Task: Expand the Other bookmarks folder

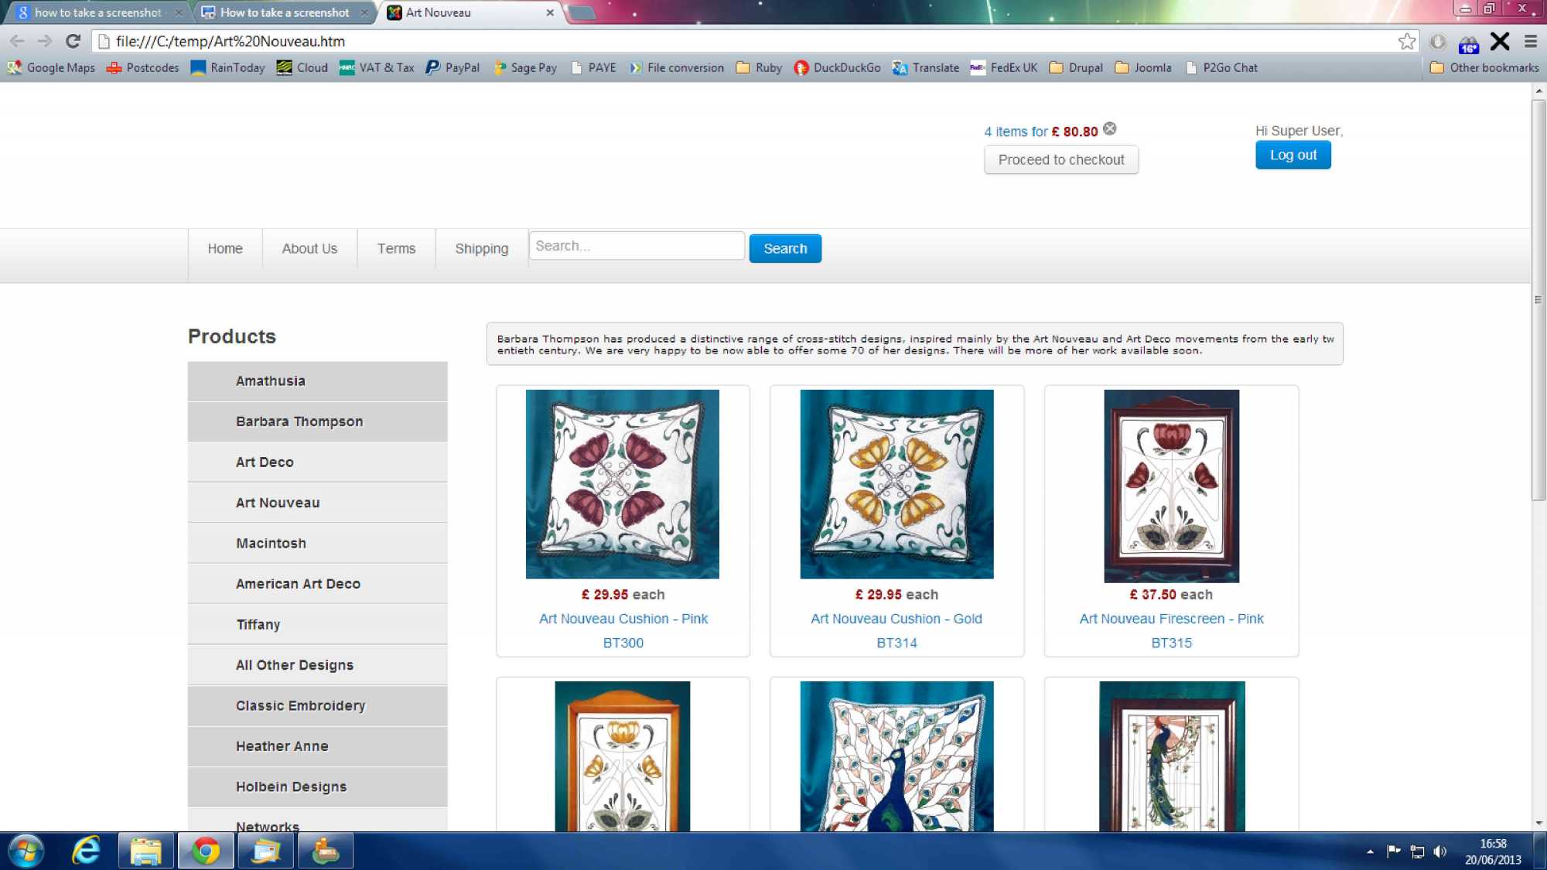Action: (1484, 67)
